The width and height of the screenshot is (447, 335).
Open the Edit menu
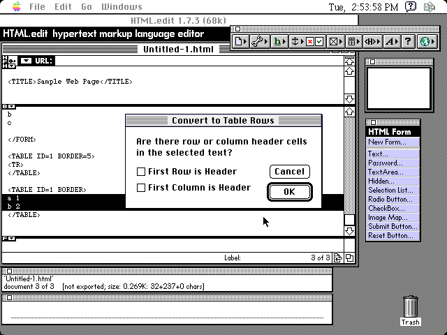click(63, 7)
